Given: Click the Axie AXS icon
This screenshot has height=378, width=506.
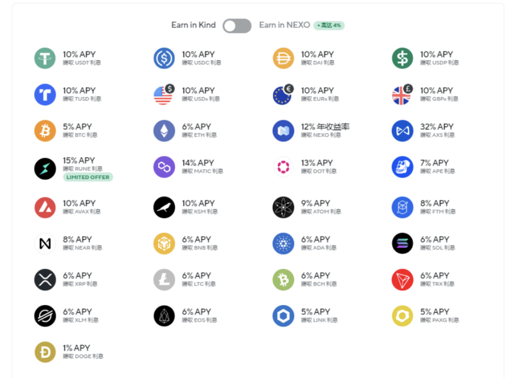Looking at the screenshot, I should (403, 131).
